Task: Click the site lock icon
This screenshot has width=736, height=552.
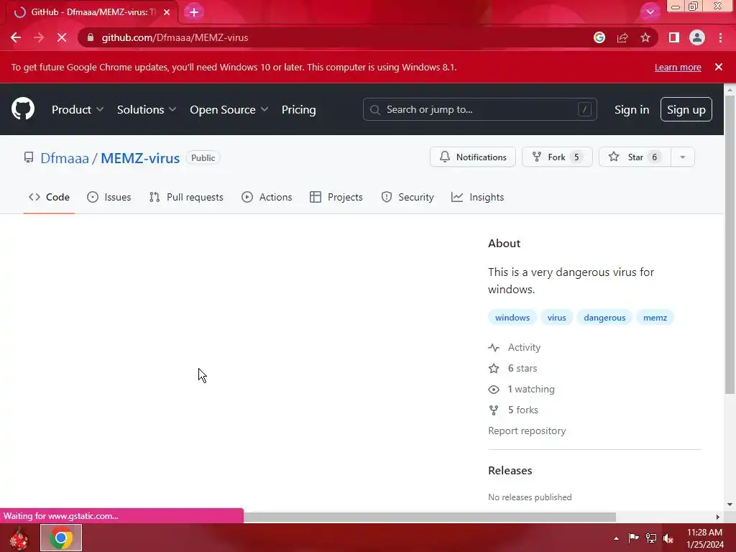Action: (91, 37)
